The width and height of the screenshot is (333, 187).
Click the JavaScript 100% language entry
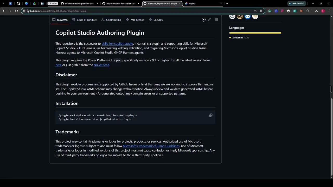[239, 38]
